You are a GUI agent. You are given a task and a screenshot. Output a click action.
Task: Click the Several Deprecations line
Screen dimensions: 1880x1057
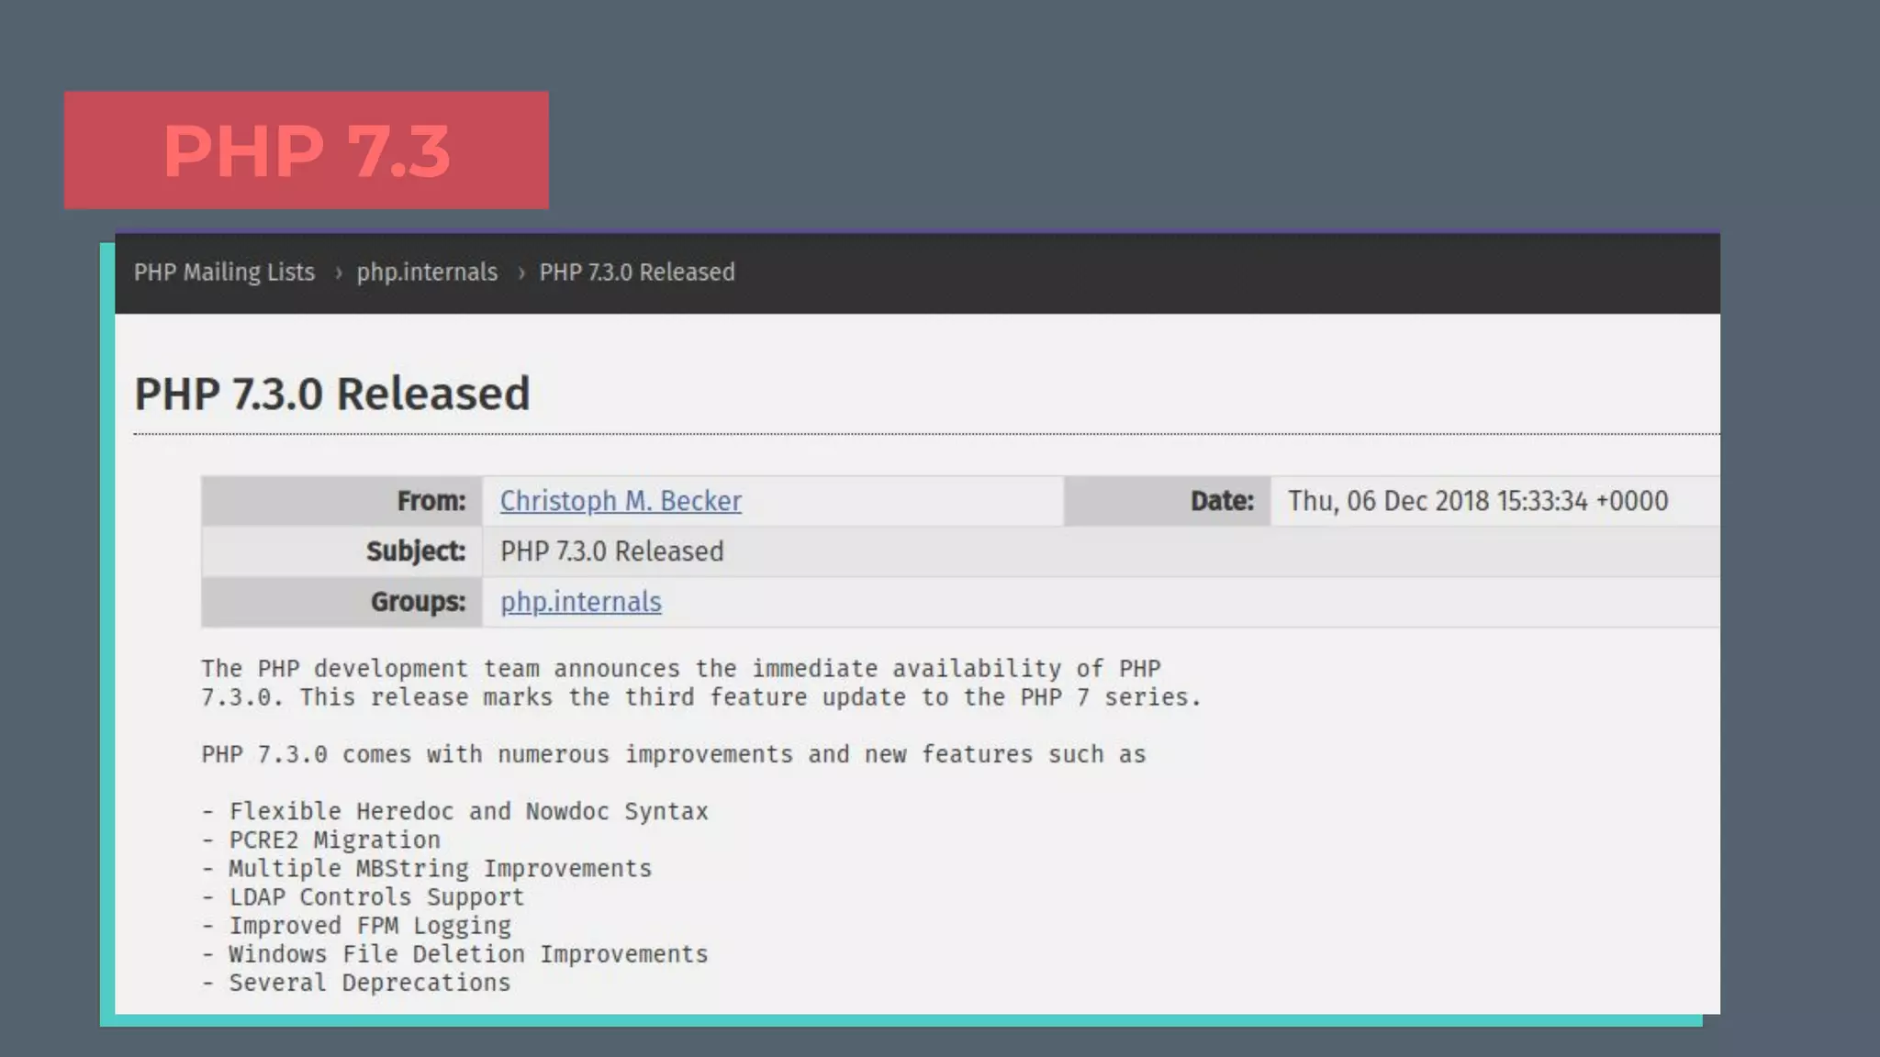356,982
